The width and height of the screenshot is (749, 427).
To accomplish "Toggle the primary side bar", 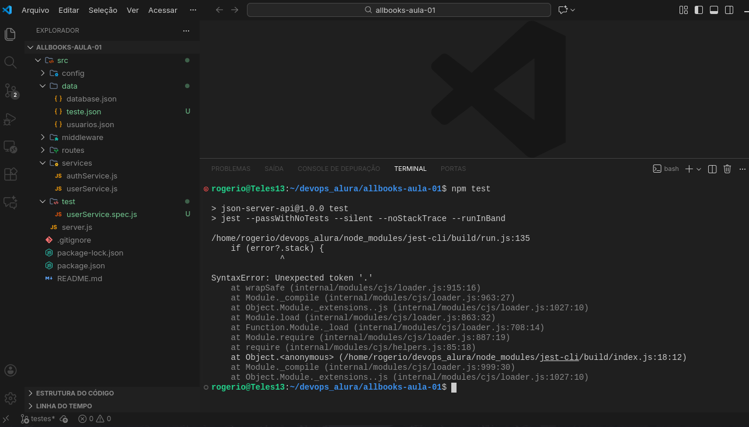I will [699, 10].
